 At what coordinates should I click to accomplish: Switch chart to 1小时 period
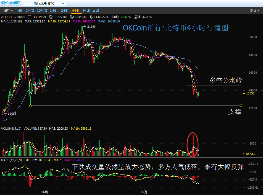click(54, 11)
